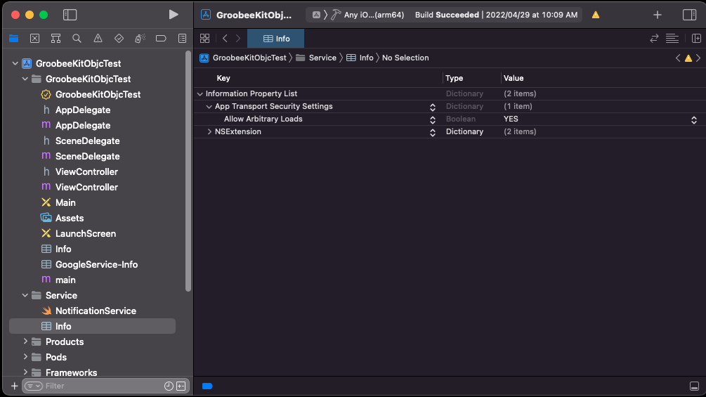706x397 pixels.
Task: Open the Main storyboard
Action: pos(65,202)
